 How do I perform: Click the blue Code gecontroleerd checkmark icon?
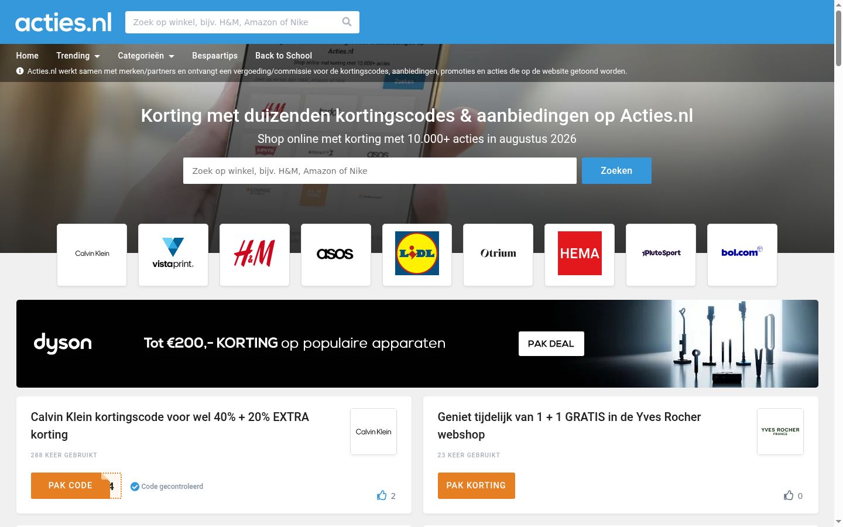135,487
